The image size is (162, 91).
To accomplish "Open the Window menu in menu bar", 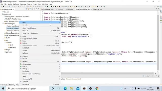I will (x=45, y=4).
